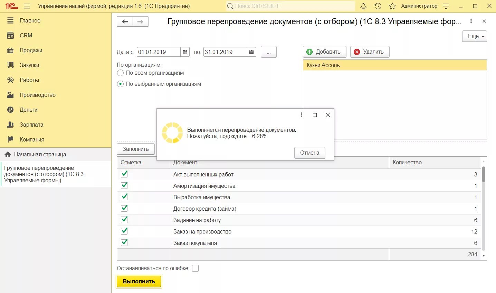Go forward with right arrow button

coord(141,21)
